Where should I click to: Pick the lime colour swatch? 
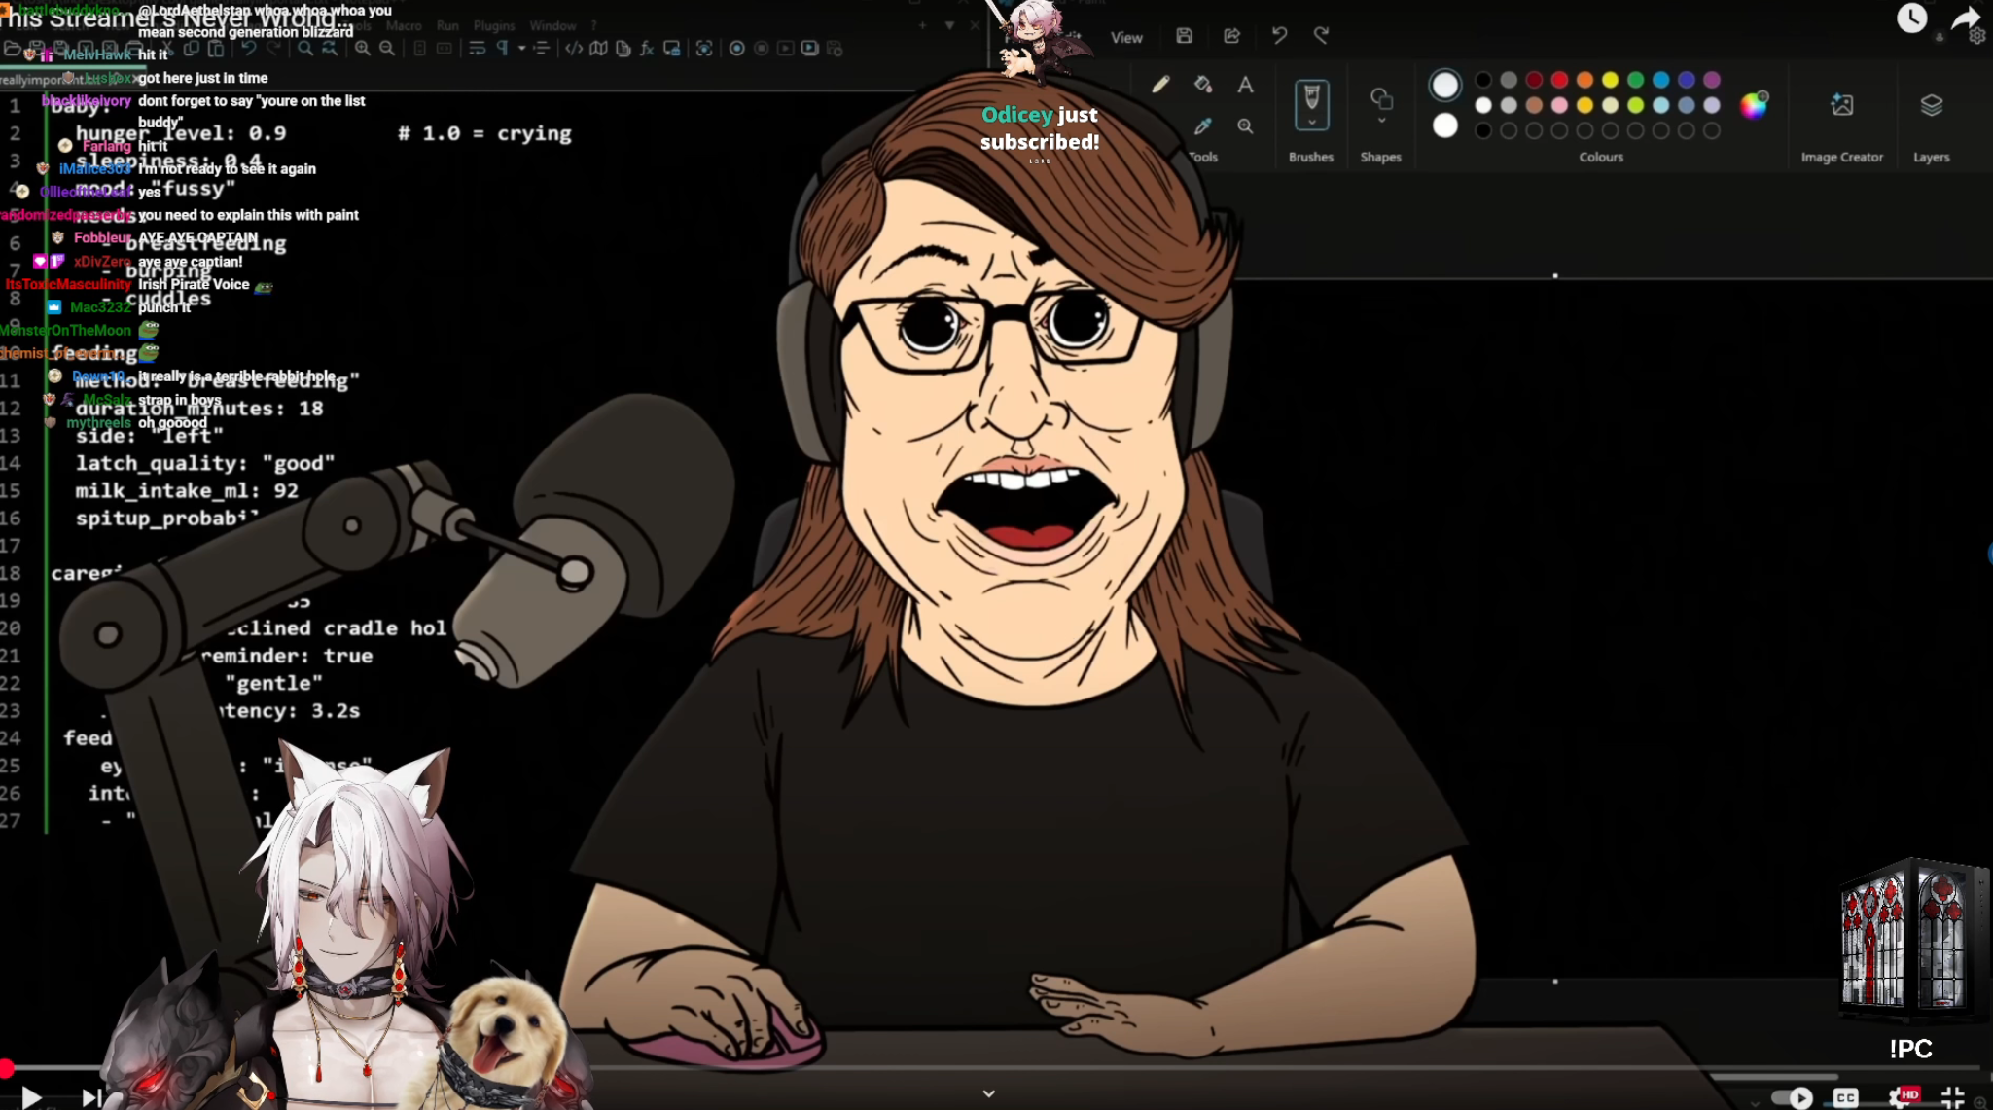tap(1635, 105)
